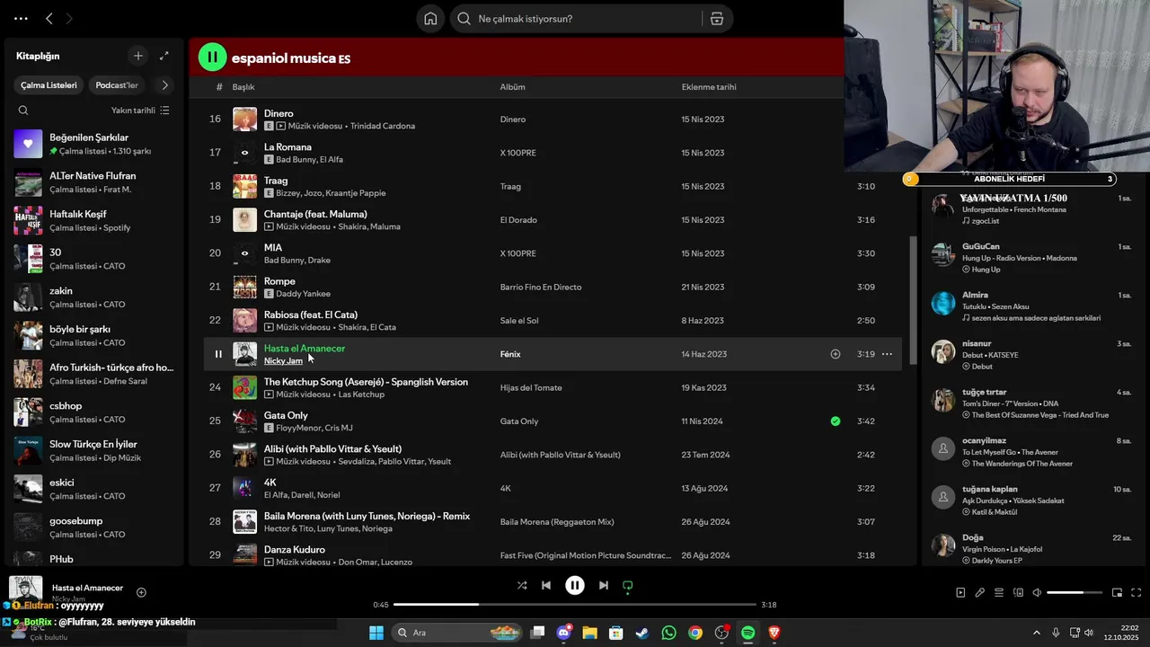The height and width of the screenshot is (647, 1150).
Task: Open GuGuCan's friend activity entry
Action: pyautogui.click(x=1031, y=257)
